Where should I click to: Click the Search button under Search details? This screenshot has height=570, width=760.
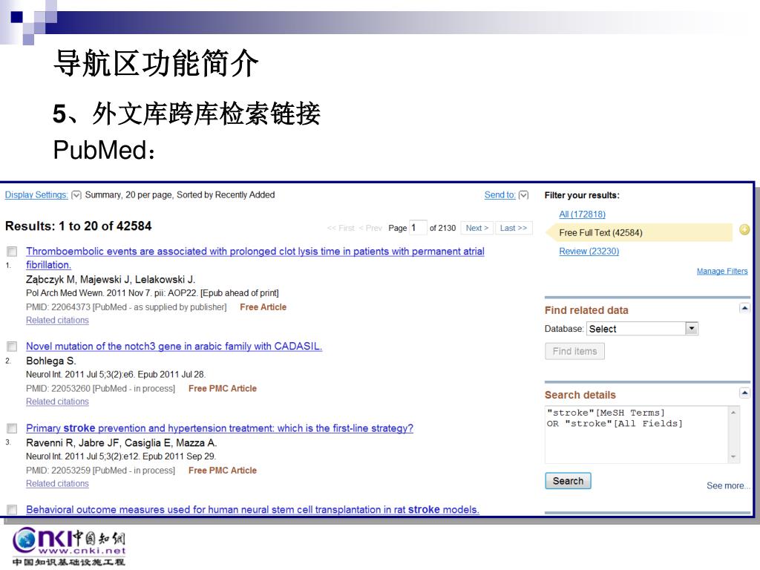(x=568, y=481)
